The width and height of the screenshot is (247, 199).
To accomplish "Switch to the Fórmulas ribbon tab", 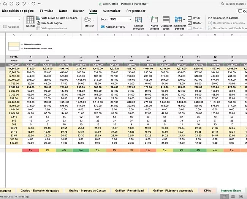I will coord(46,11).
